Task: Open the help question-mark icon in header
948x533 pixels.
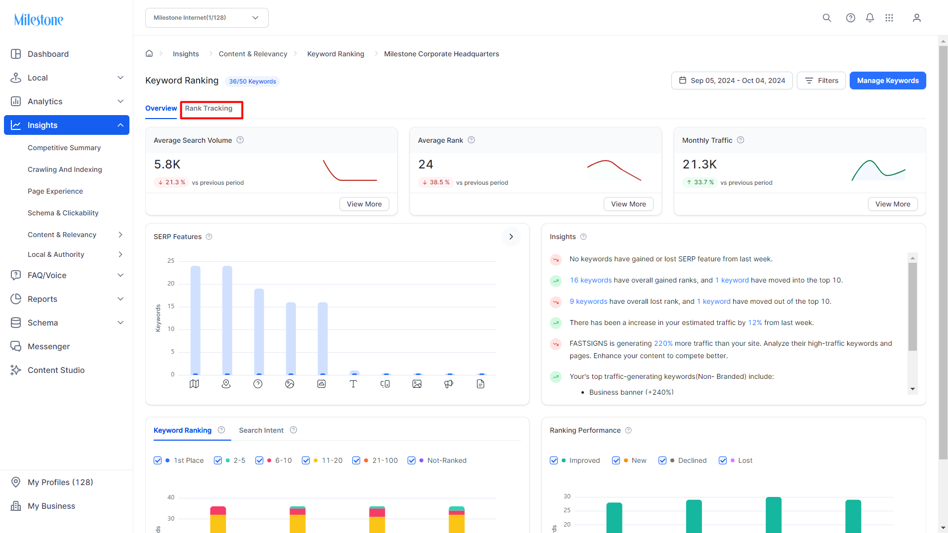Action: tap(850, 18)
